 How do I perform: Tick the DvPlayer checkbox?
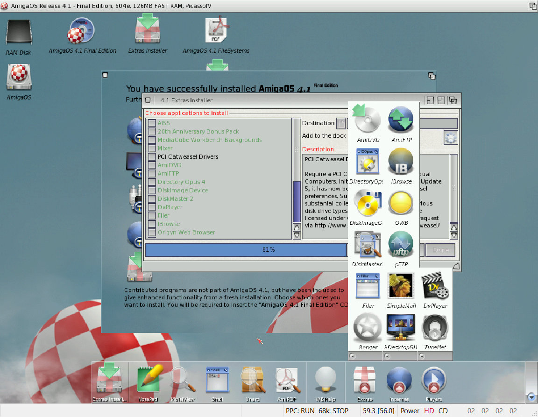pos(152,207)
